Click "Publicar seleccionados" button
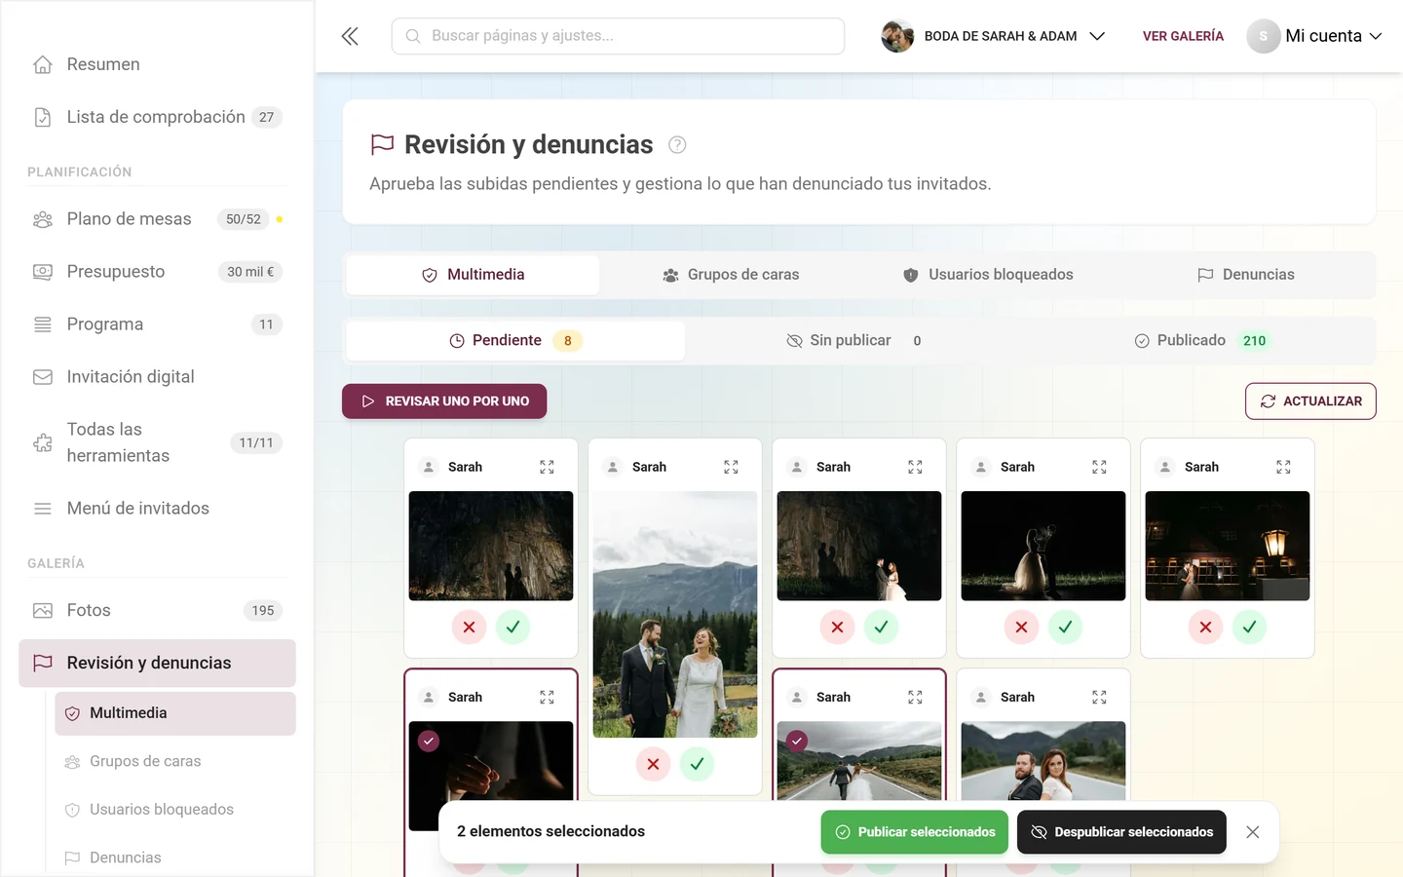This screenshot has width=1403, height=877. (914, 832)
